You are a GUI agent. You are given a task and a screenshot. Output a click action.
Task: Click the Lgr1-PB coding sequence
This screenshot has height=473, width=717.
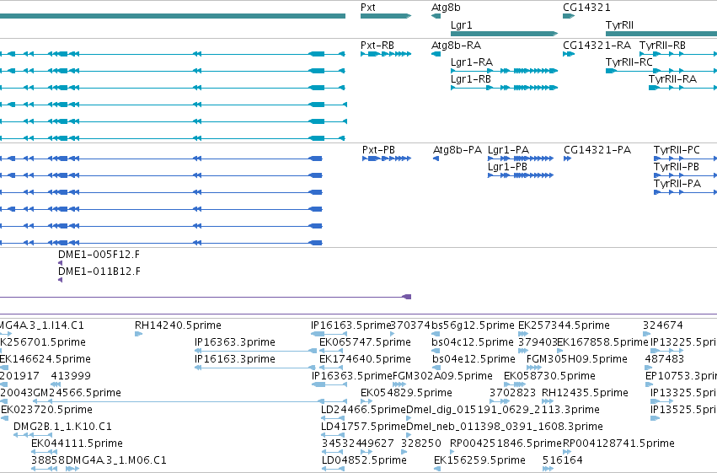[521, 175]
